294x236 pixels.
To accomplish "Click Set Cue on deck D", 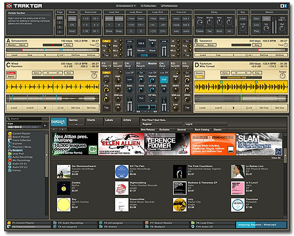I will 280,108.
